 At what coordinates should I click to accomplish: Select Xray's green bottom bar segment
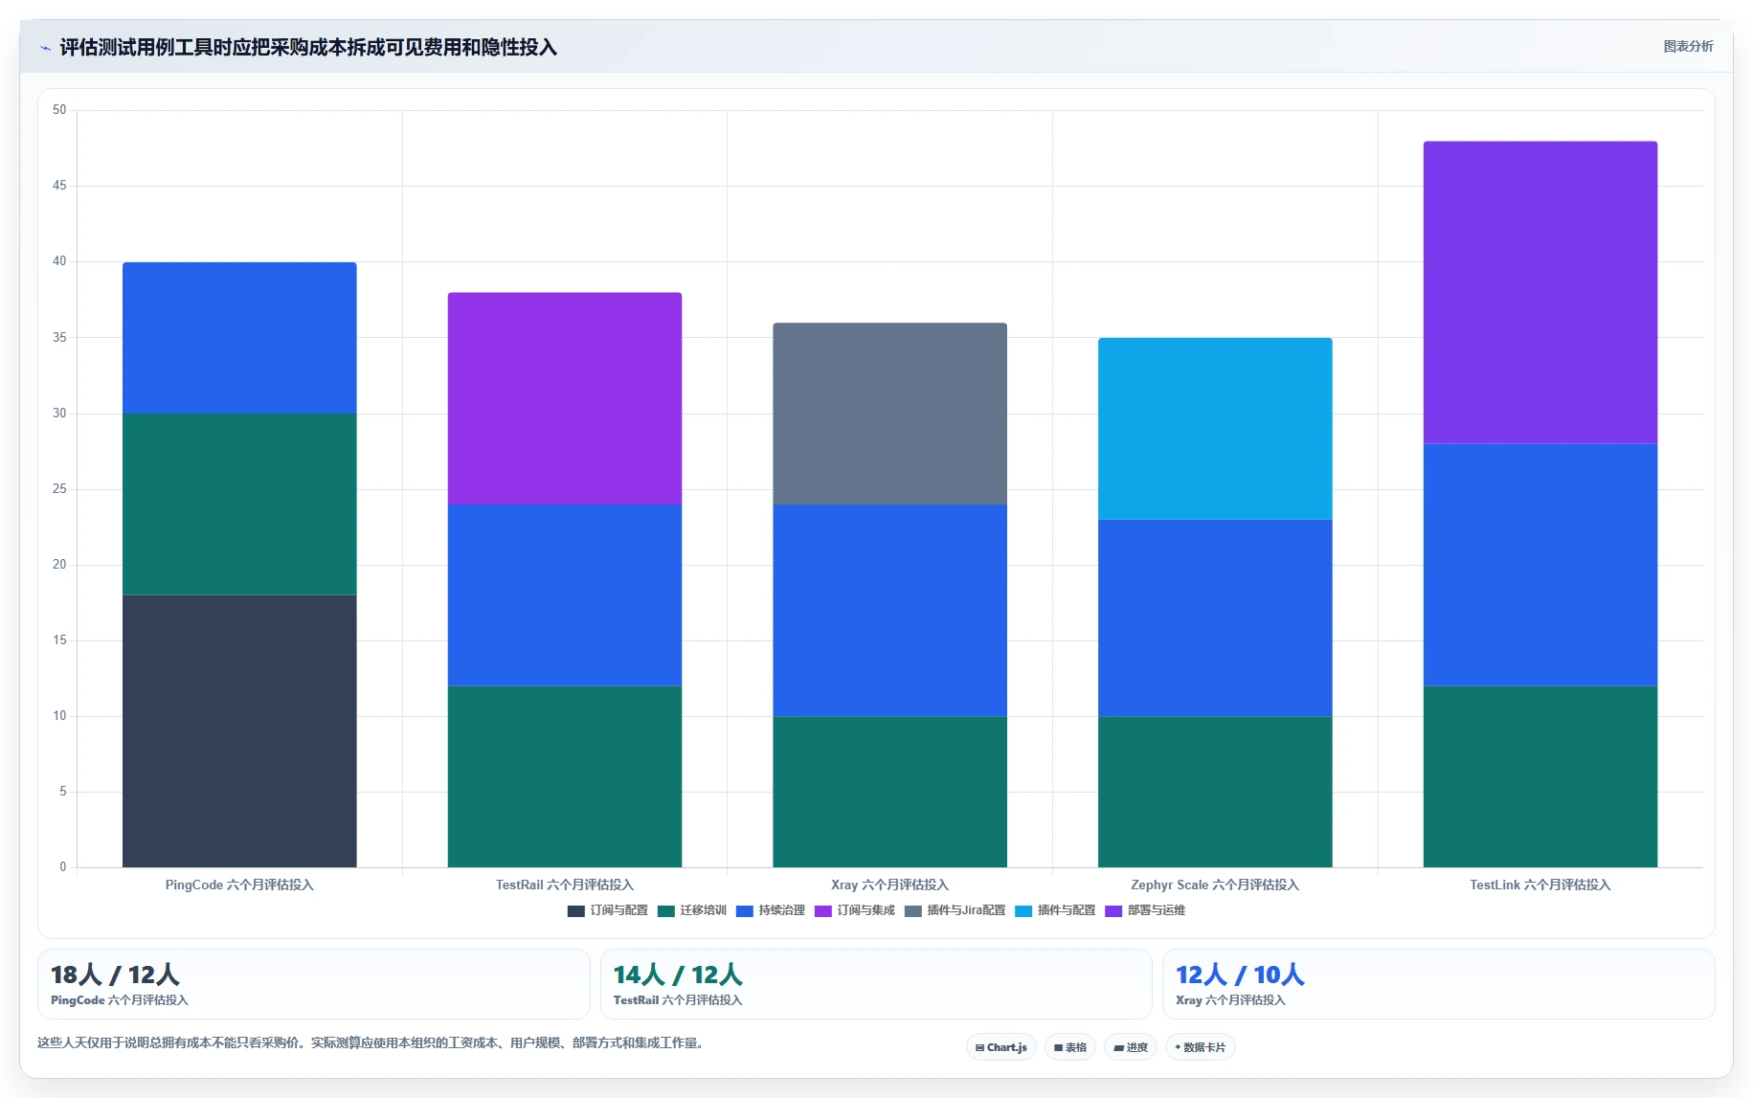click(x=890, y=792)
